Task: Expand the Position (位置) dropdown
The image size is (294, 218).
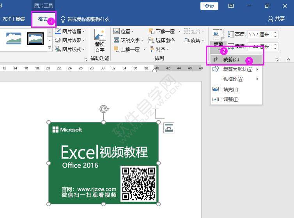Action: [x=124, y=31]
